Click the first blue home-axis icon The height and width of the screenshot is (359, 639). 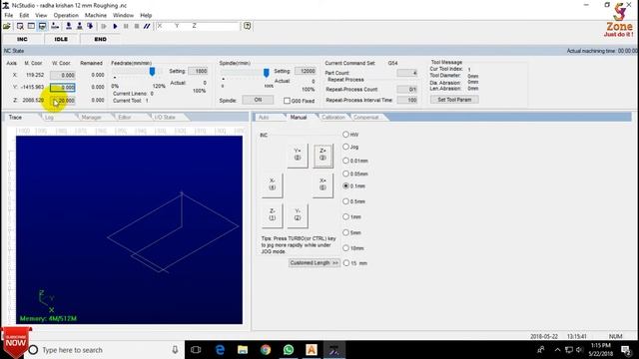pyautogui.click(x=69, y=26)
